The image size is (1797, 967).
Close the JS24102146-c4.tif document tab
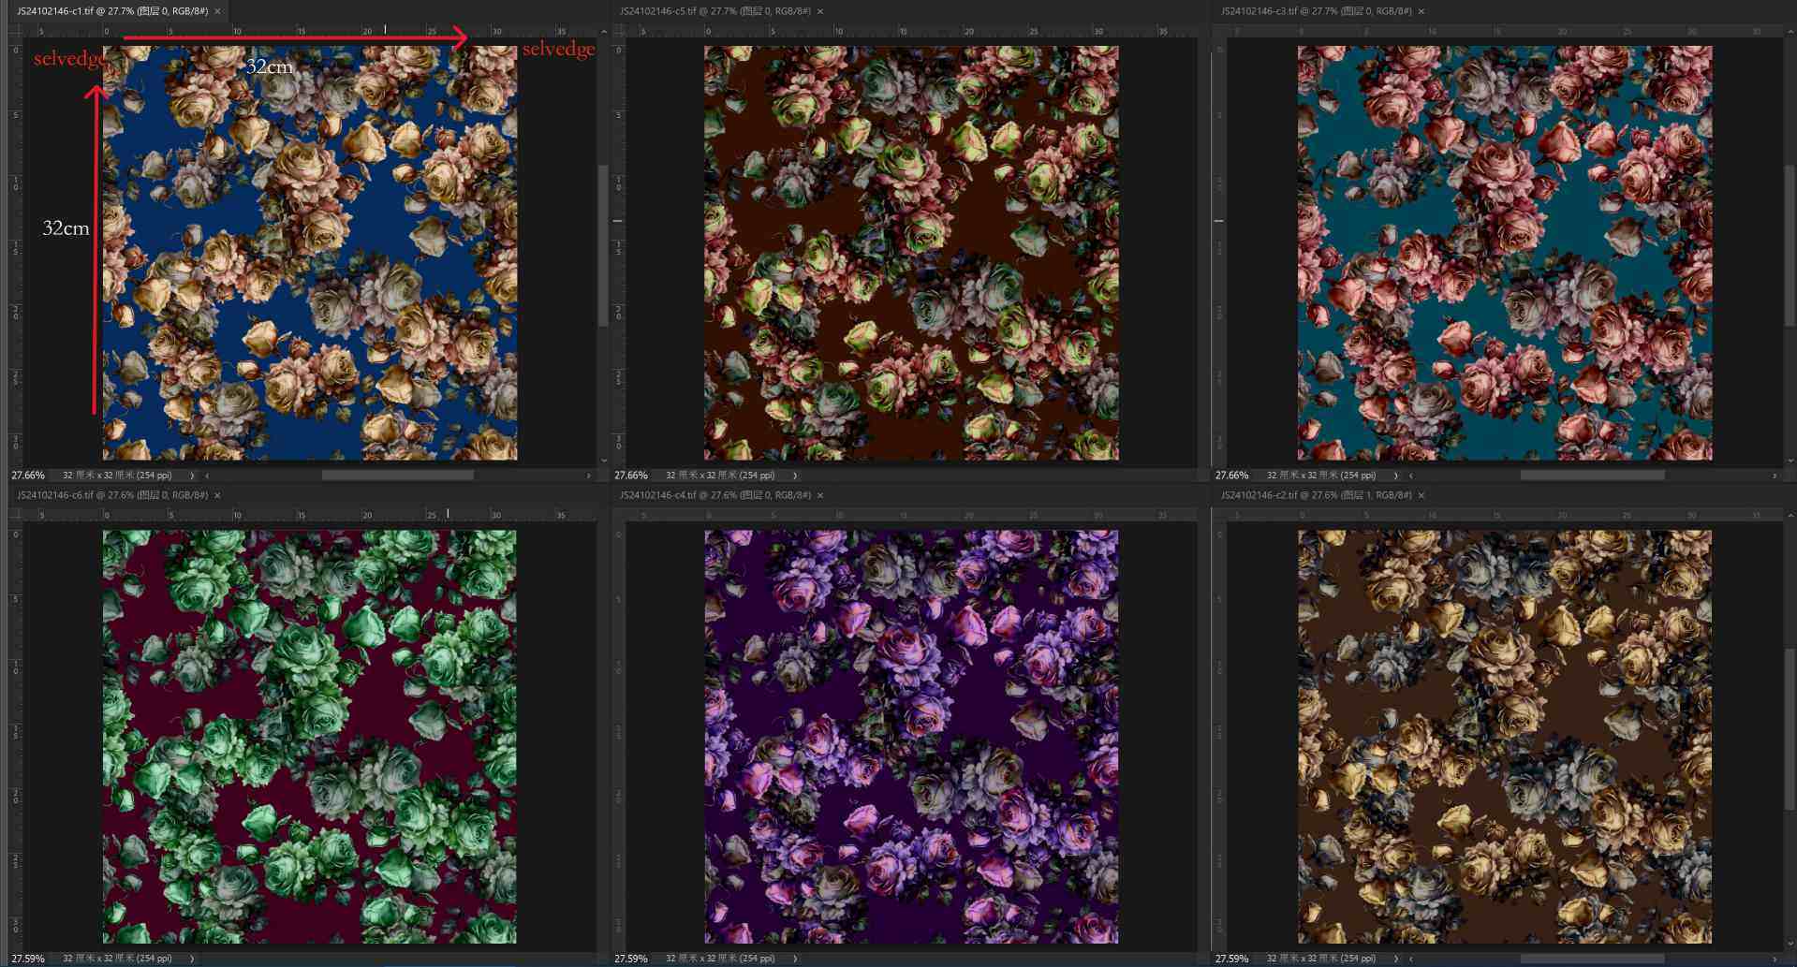tap(820, 495)
